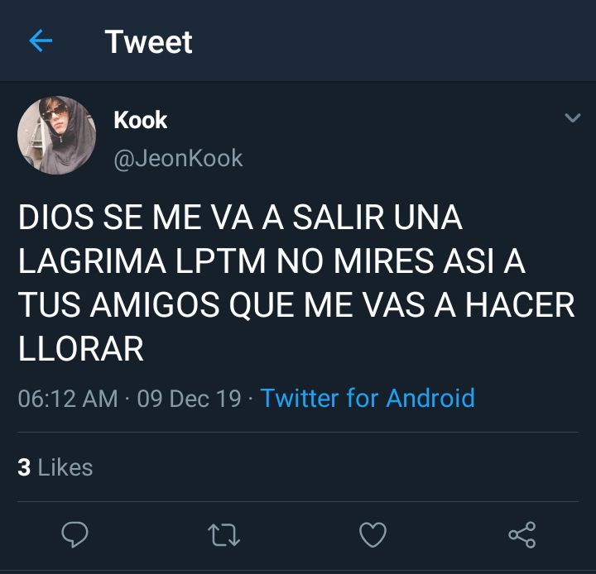Viewport: 596px width, 574px height.
Task: Click the word LLORAR in the tweet
Action: 81,349
